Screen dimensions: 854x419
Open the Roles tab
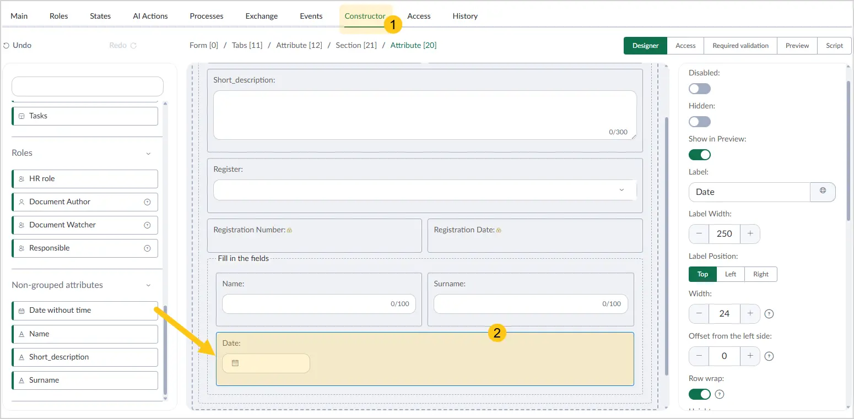pyautogui.click(x=59, y=16)
